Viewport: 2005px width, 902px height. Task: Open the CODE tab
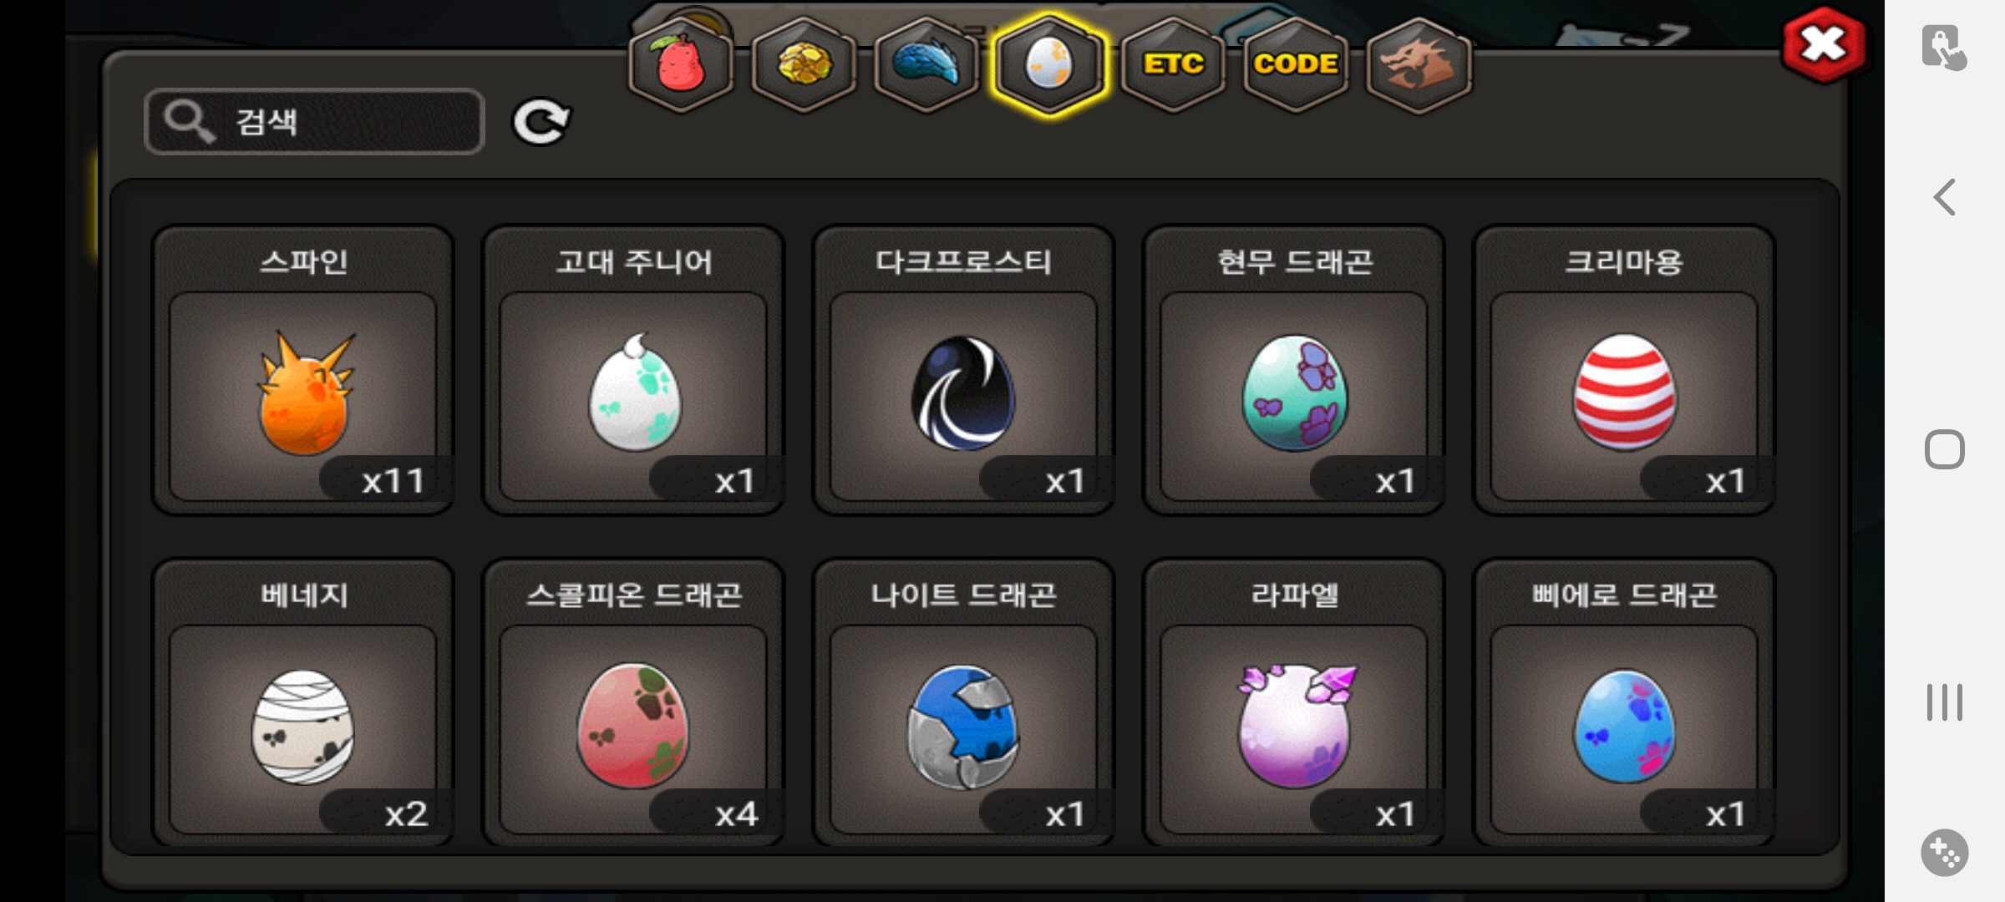point(1296,64)
